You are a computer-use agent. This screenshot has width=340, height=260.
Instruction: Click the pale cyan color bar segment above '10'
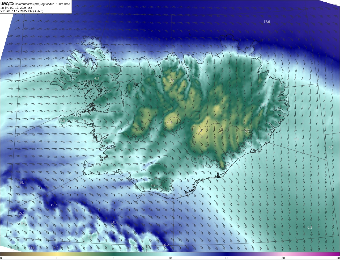pos(170,254)
